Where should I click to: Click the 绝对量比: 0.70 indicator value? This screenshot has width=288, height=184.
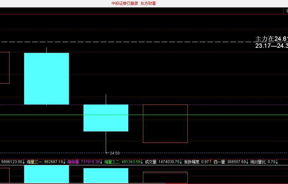pyautogui.click(x=263, y=162)
